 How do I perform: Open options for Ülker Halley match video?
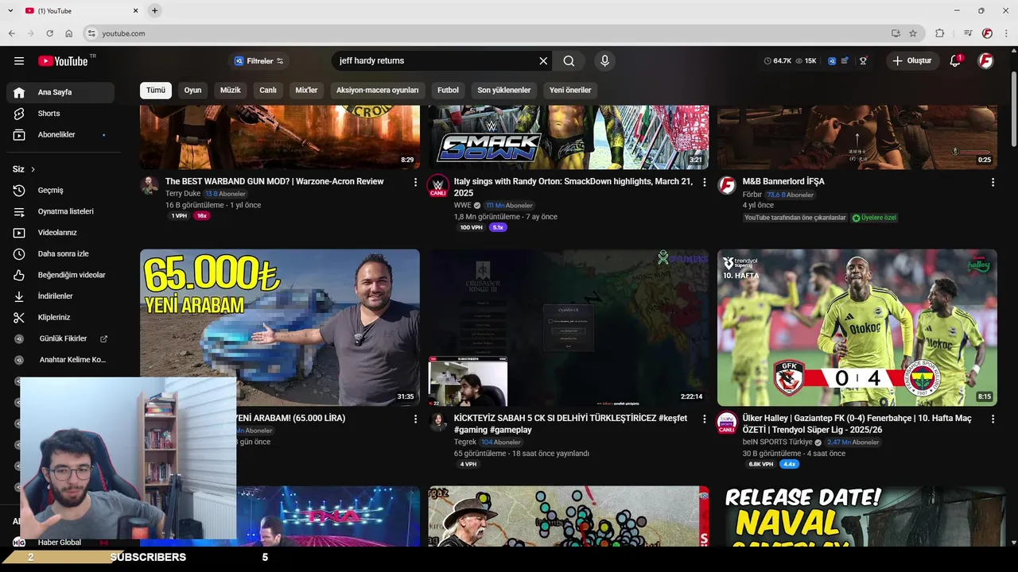tap(993, 418)
